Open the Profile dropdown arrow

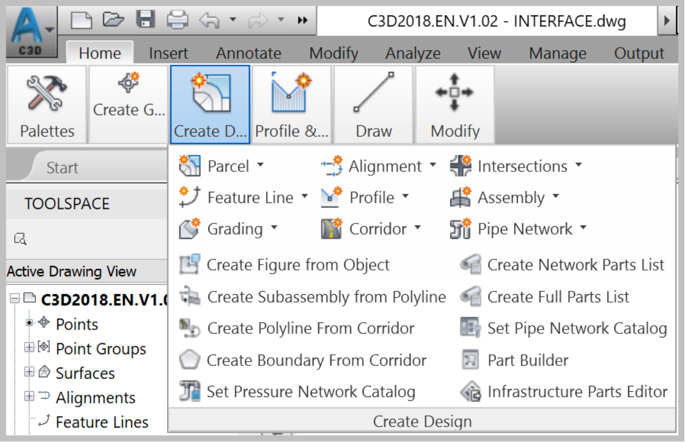[x=405, y=197]
